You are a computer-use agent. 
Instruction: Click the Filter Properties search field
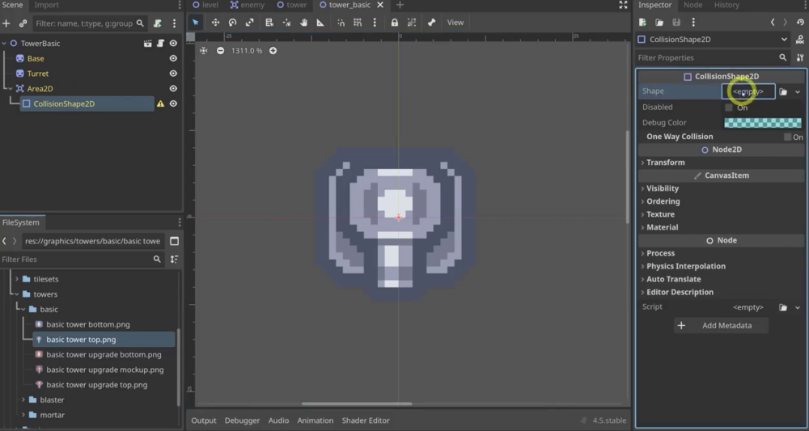(712, 57)
